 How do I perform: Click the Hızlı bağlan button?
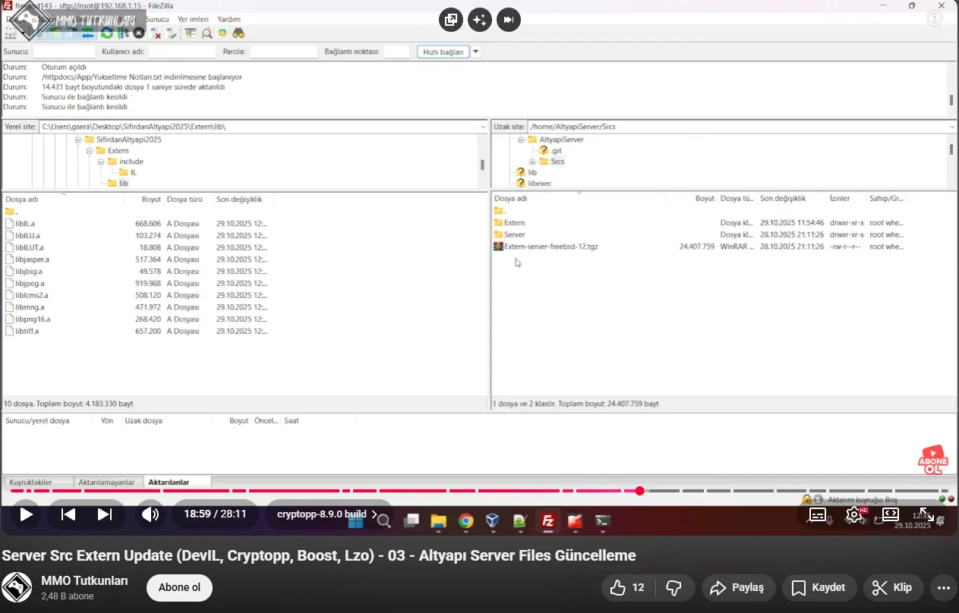click(443, 52)
